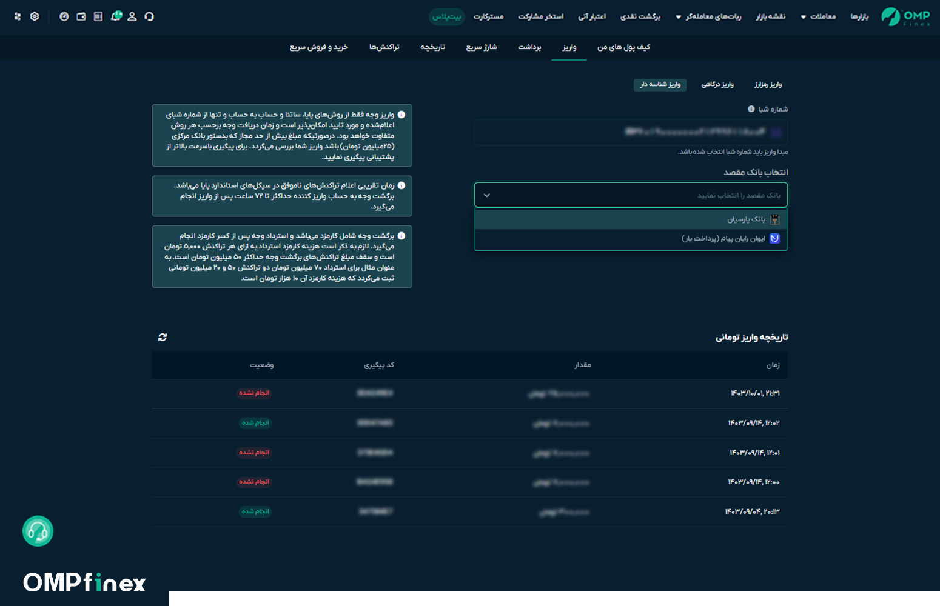
Task: Click the date cell ending 20:13
Action: point(752,511)
